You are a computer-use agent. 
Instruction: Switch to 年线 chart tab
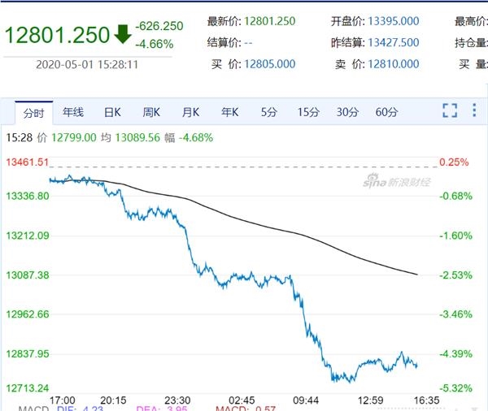[x=73, y=112]
